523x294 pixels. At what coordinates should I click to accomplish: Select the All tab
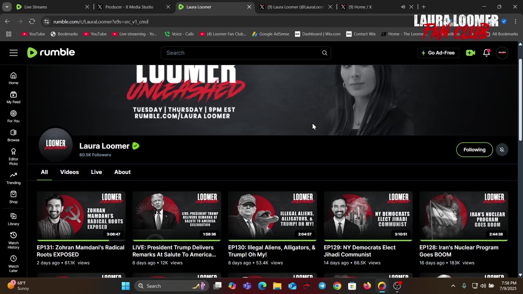pyautogui.click(x=44, y=172)
